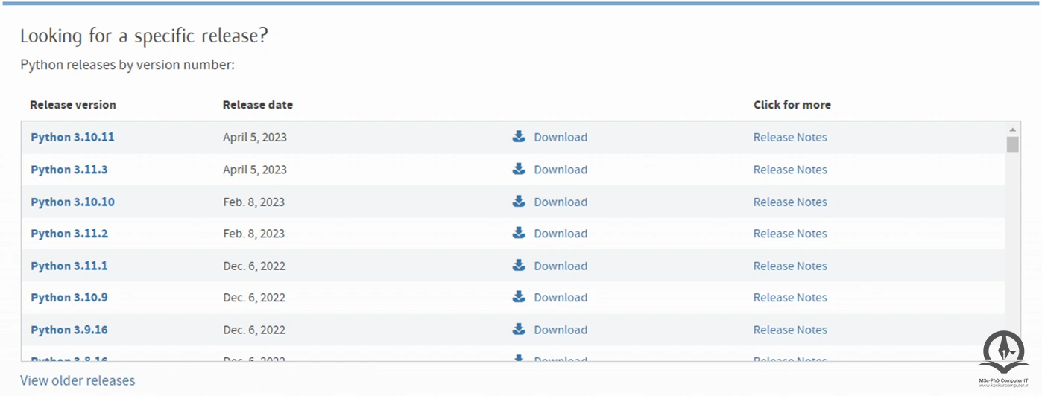Click the releases list scrollbar thumb
The image size is (1042, 396).
point(1012,144)
